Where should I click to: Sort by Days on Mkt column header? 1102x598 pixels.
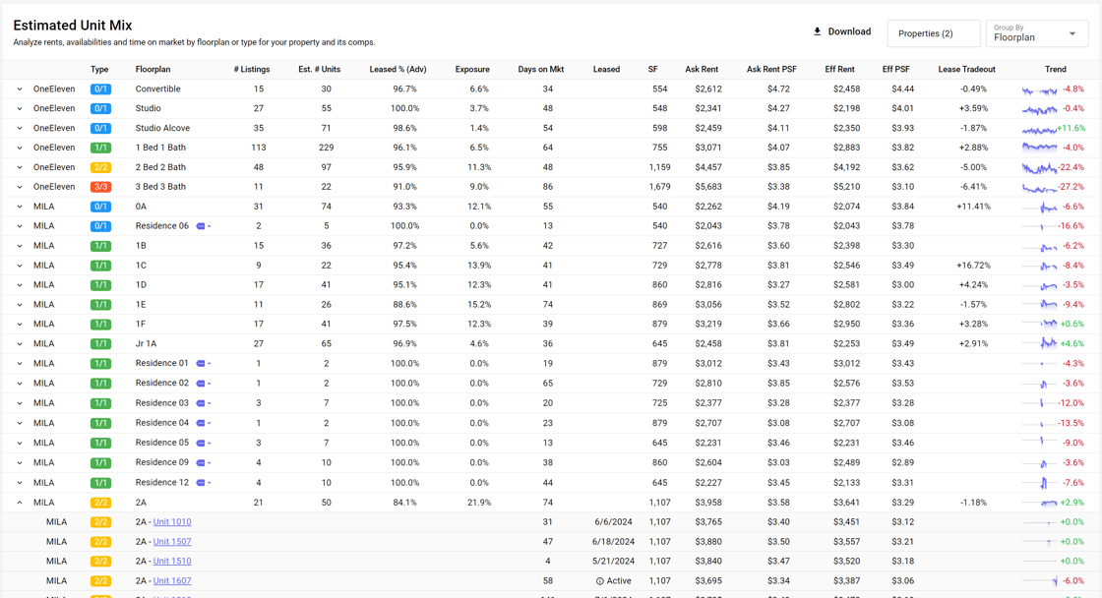click(540, 69)
